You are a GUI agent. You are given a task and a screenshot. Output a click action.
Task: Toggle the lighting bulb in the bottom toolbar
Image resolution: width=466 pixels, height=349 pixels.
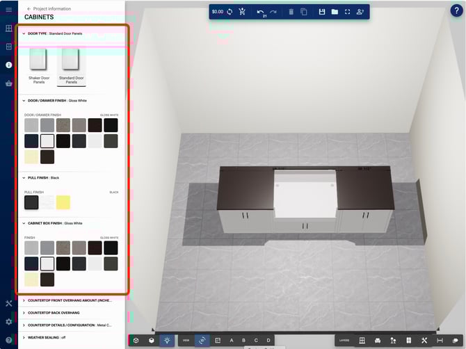[167, 340]
